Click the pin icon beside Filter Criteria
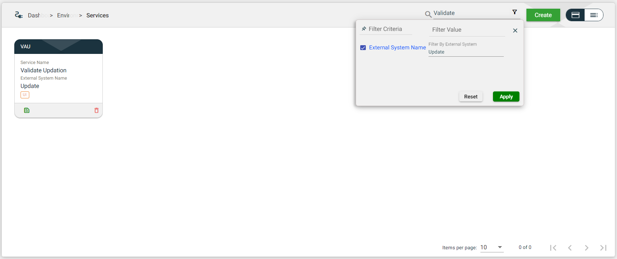 pyautogui.click(x=364, y=29)
